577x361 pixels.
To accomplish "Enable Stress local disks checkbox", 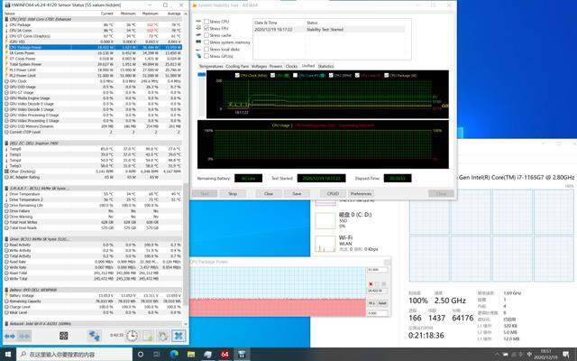I will 206,49.
